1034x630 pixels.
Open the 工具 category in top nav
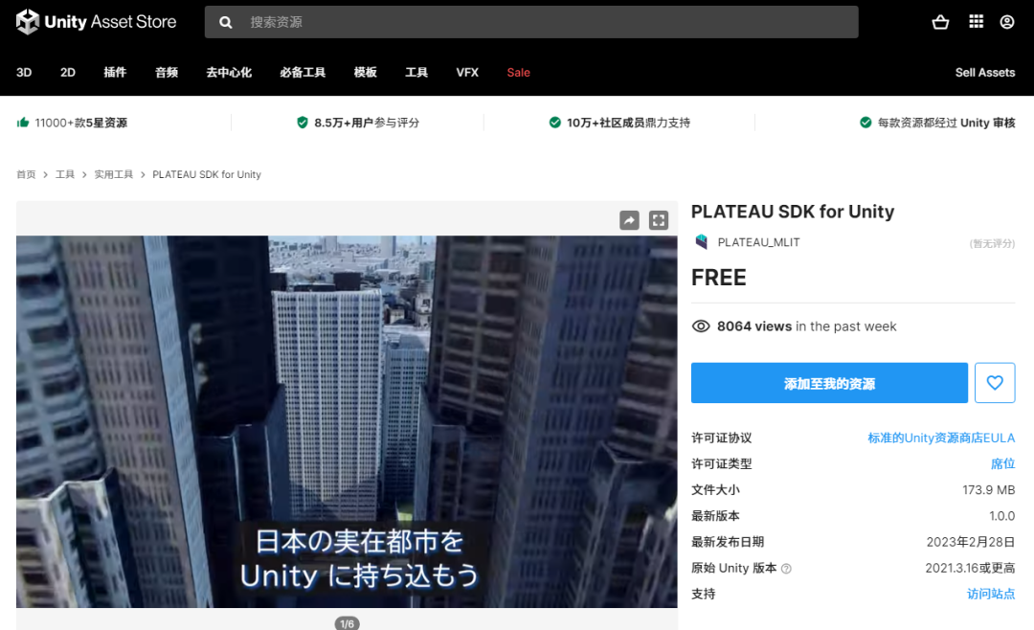coord(416,73)
